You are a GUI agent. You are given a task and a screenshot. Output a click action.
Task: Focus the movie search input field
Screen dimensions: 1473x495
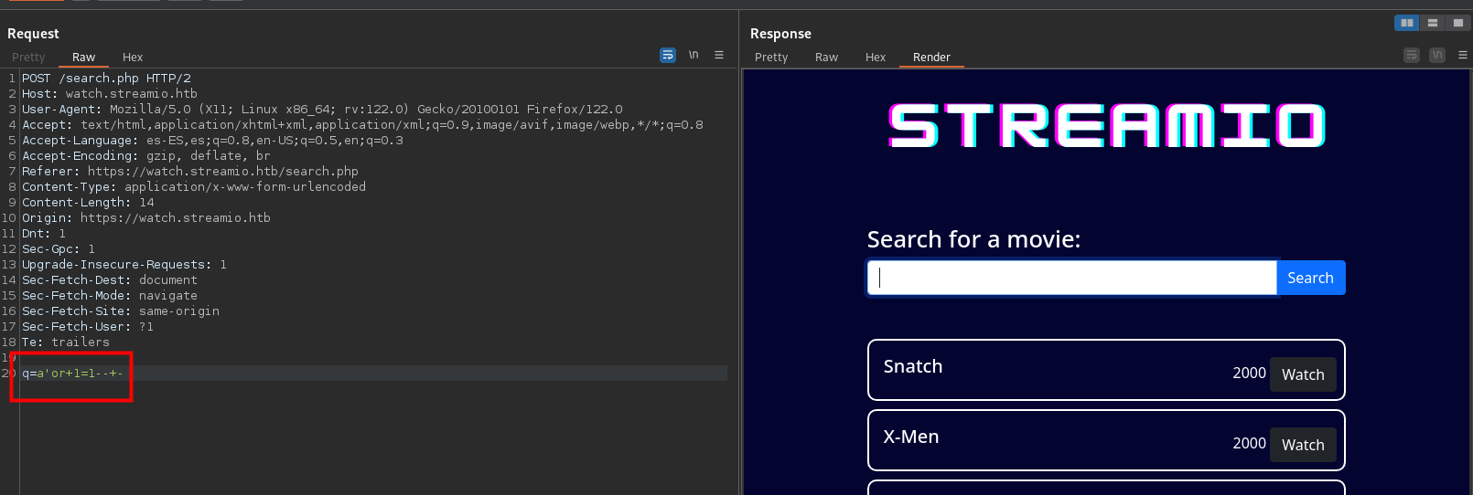point(1071,278)
